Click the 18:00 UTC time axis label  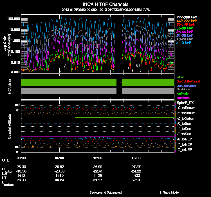pyautogui.click(x=136, y=158)
